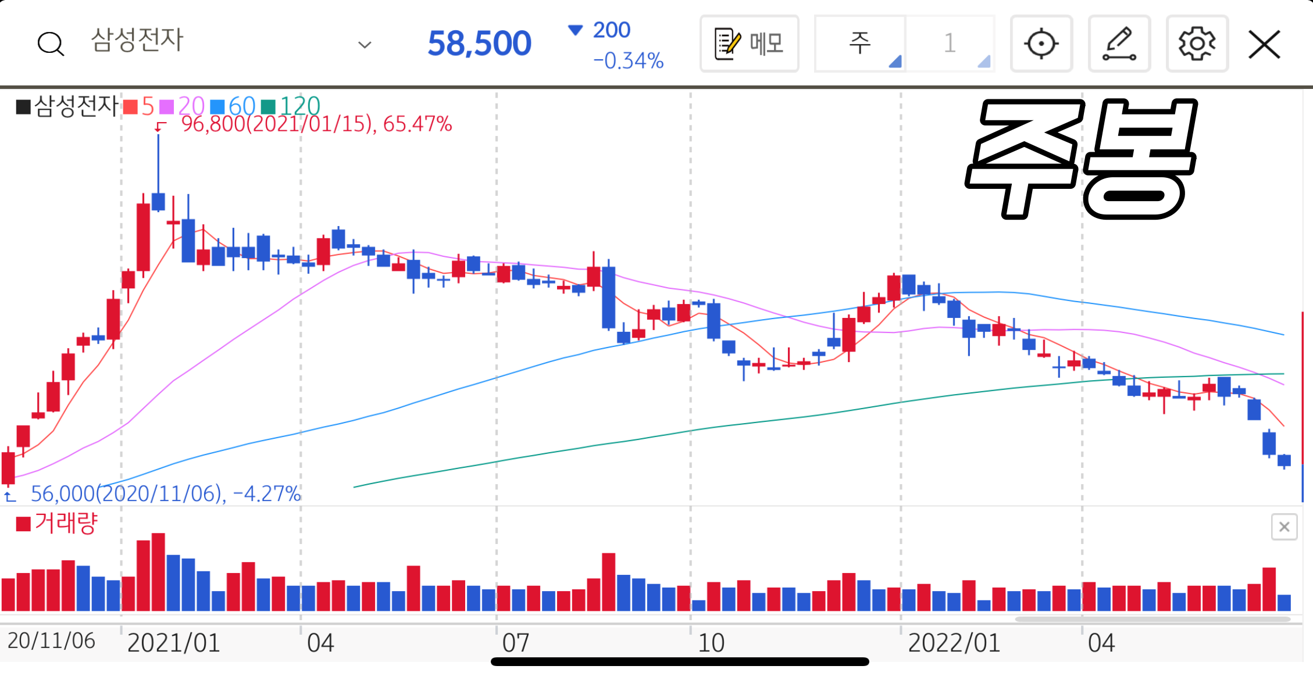Click the memo notepad icon
The image size is (1313, 680).
pos(727,44)
